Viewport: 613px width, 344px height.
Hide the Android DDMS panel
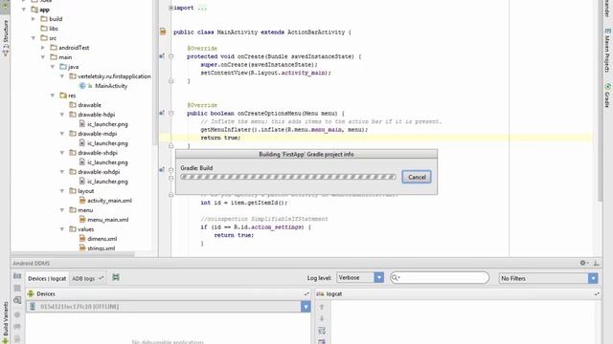[x=596, y=264]
